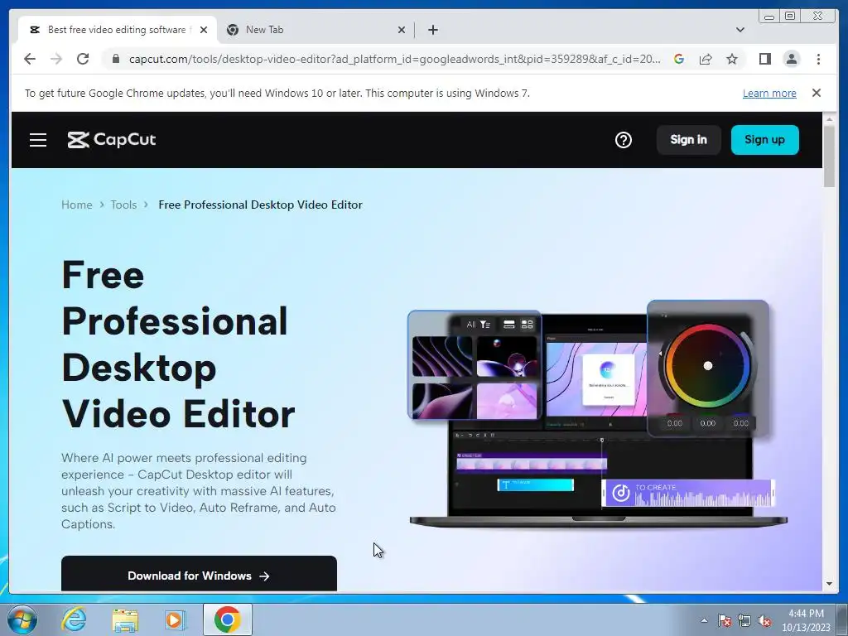This screenshot has width=848, height=636.
Task: Click the TO CREATE audio clip graphic
Action: tap(688, 494)
